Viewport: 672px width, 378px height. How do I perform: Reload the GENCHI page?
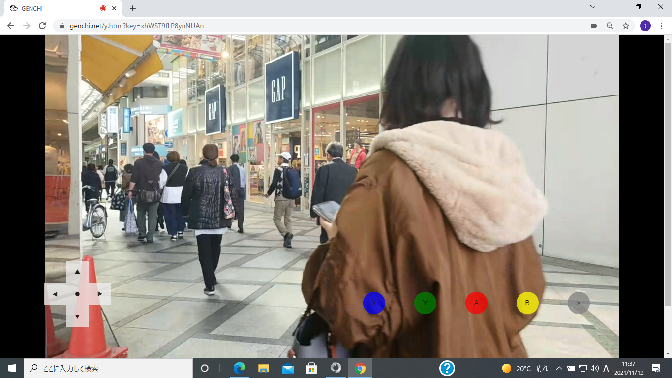(x=42, y=26)
